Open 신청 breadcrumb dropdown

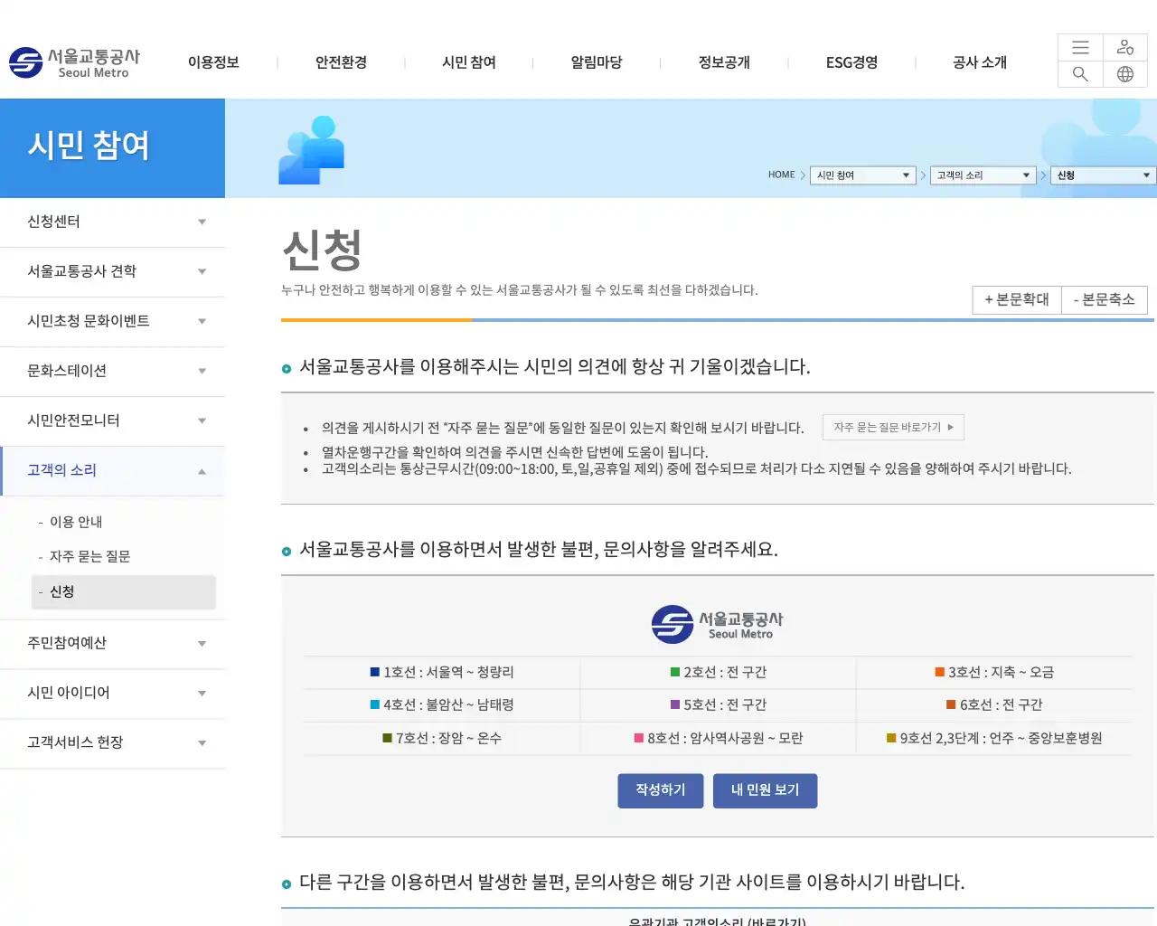[1103, 175]
